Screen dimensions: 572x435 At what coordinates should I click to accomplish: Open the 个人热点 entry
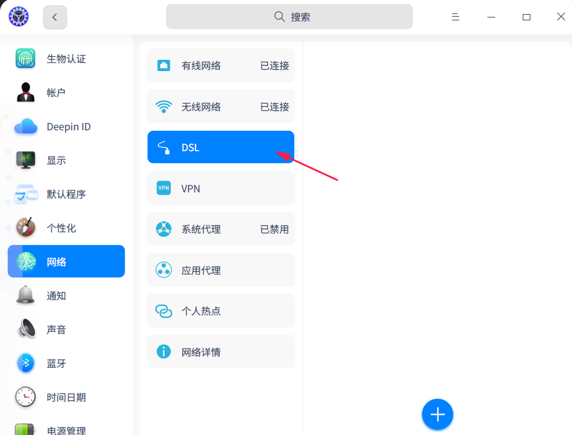tap(221, 311)
